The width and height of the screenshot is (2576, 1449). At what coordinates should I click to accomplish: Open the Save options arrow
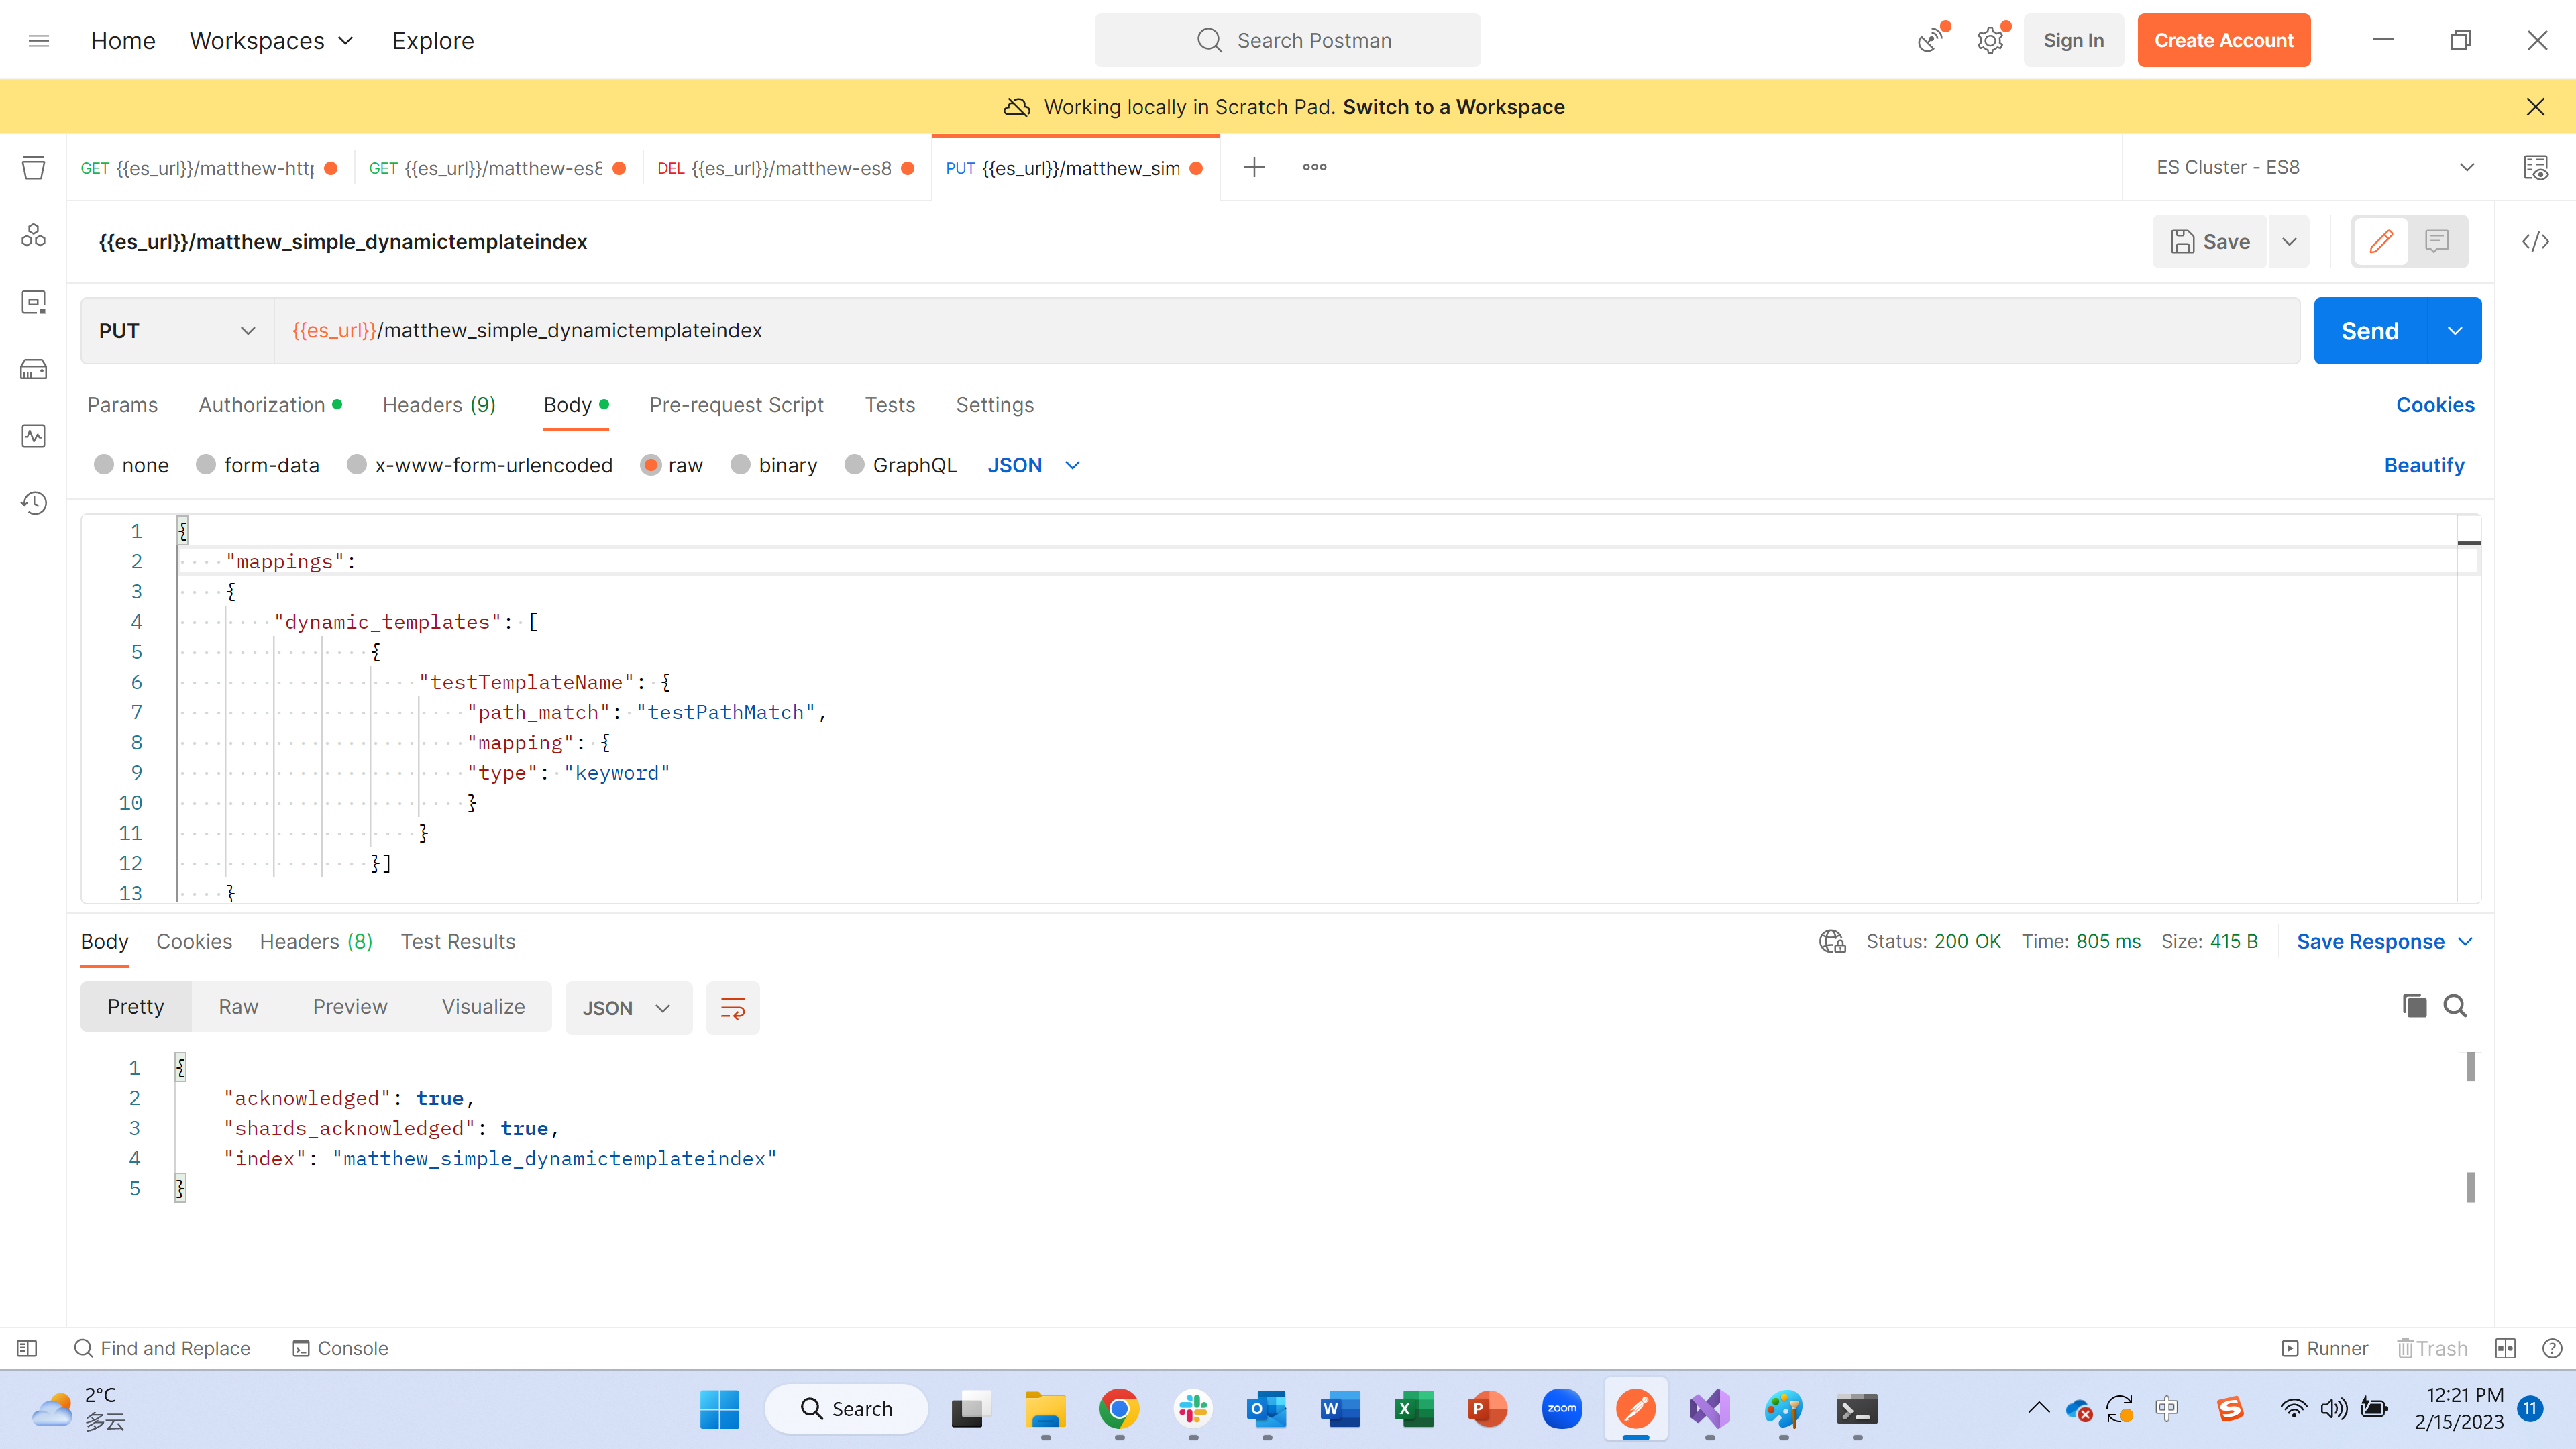coord(2289,241)
